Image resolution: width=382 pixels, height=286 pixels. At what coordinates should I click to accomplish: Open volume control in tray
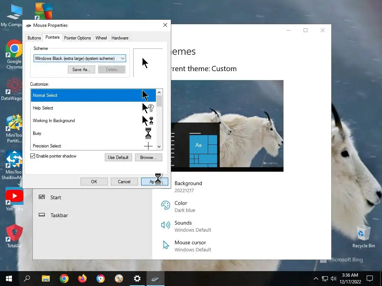click(x=334, y=279)
